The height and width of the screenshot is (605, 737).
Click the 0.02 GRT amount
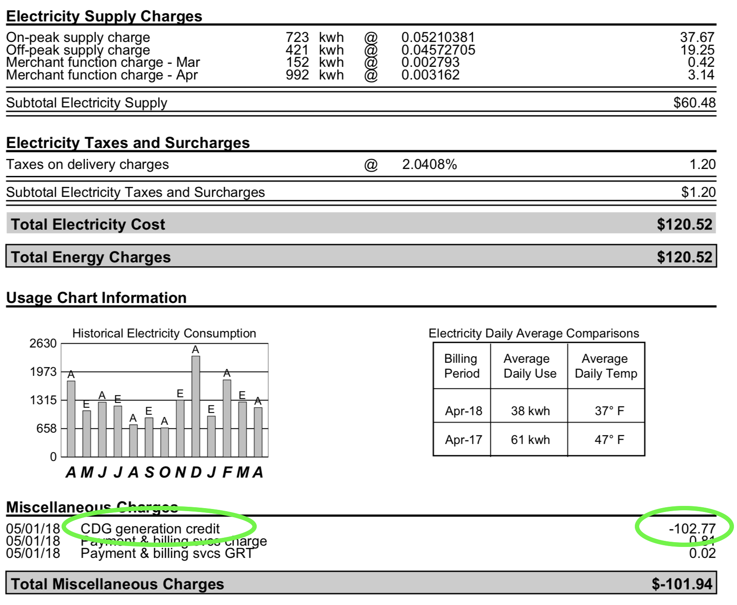tap(703, 553)
